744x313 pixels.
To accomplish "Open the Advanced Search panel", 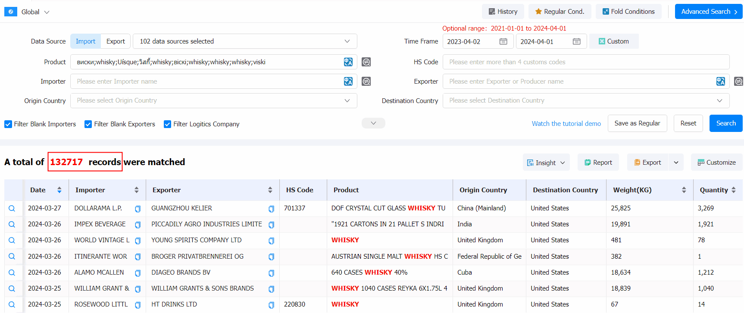I will coord(708,12).
